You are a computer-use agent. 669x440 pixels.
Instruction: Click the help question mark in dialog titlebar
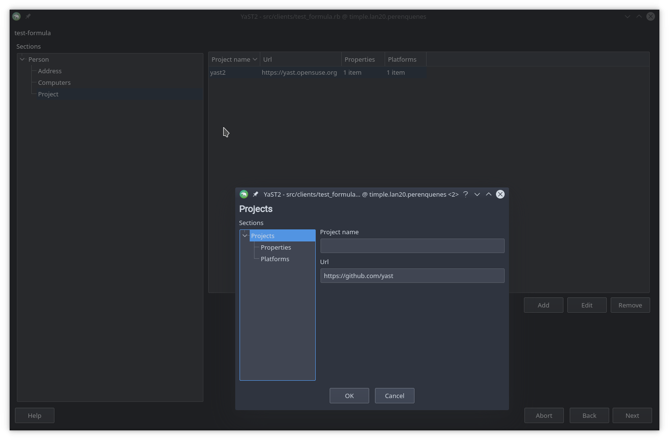(466, 194)
